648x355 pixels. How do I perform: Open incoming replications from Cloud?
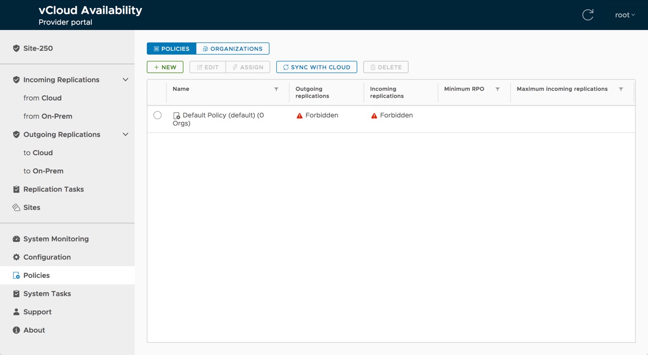click(x=42, y=98)
